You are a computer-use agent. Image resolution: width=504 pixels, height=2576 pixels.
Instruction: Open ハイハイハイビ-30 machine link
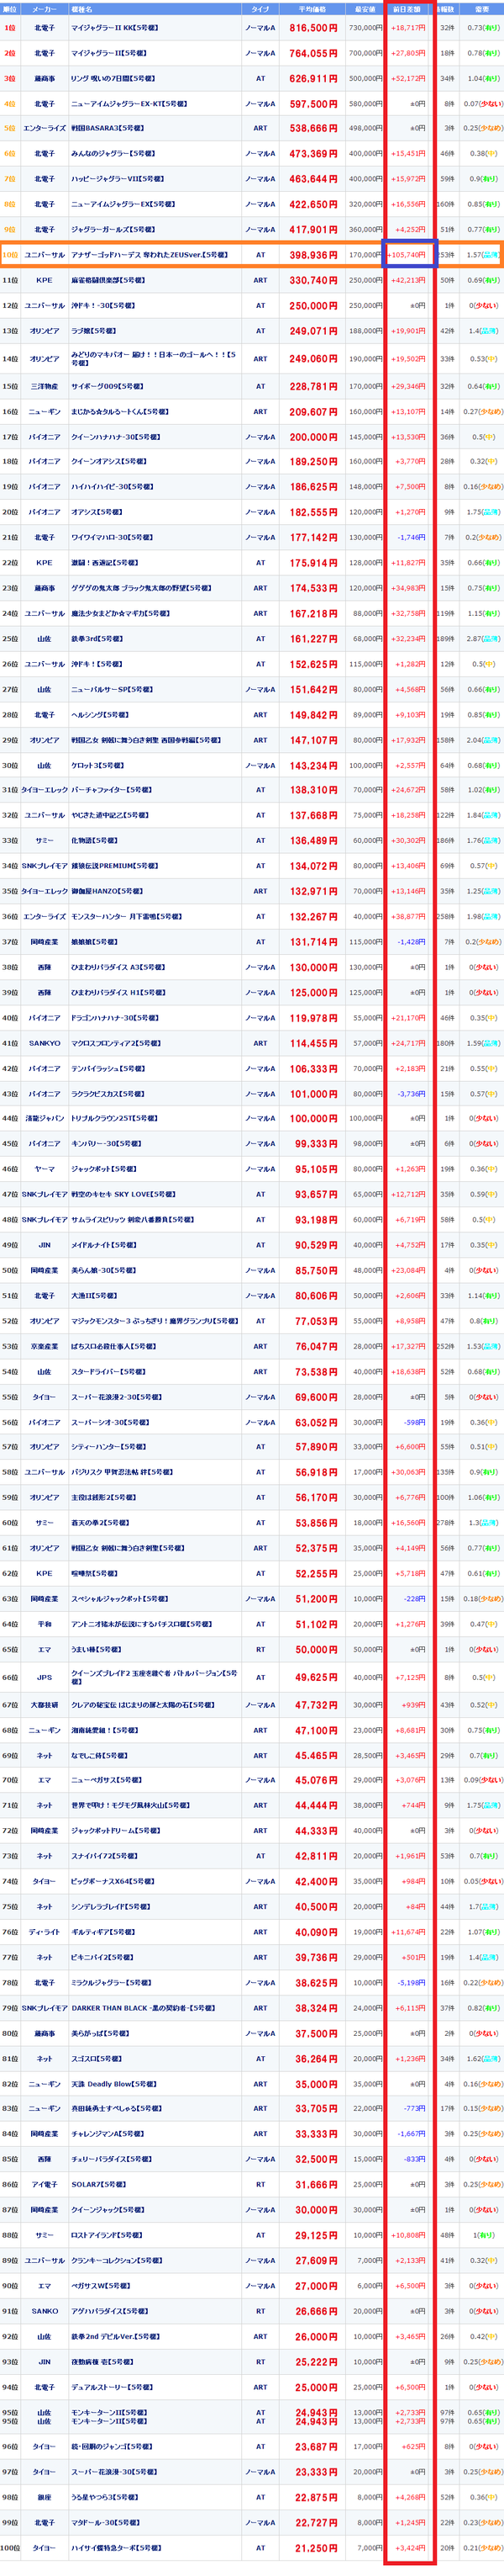point(112,487)
